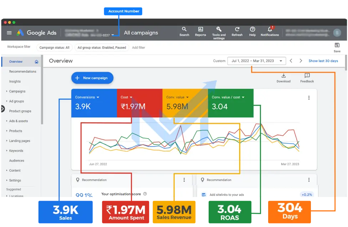This screenshot has width=348, height=227.
Task: Download the overview report
Action: point(283,76)
